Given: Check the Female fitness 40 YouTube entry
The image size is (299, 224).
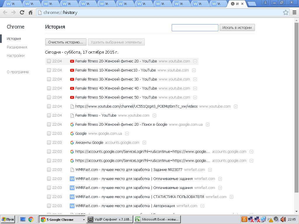Looking at the screenshot, I should pos(49,88).
